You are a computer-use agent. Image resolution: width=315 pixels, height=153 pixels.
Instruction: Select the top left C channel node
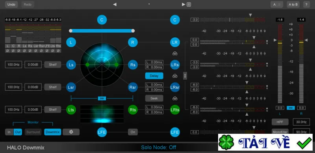(102, 20)
